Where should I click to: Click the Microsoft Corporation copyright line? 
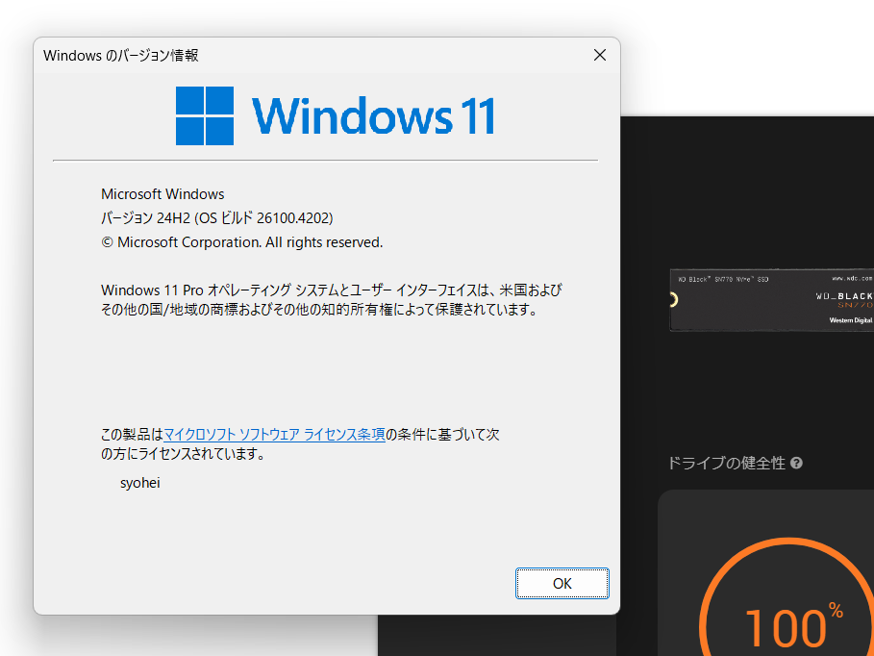242,242
